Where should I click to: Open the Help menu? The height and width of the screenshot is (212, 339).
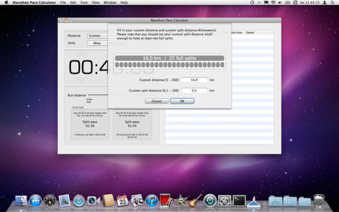[x=124, y=3]
